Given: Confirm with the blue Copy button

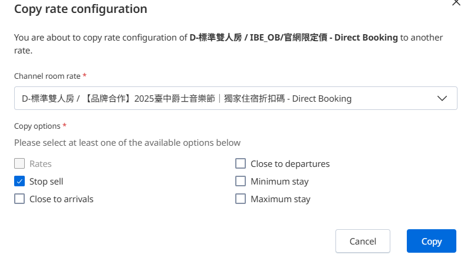Looking at the screenshot, I should (431, 241).
